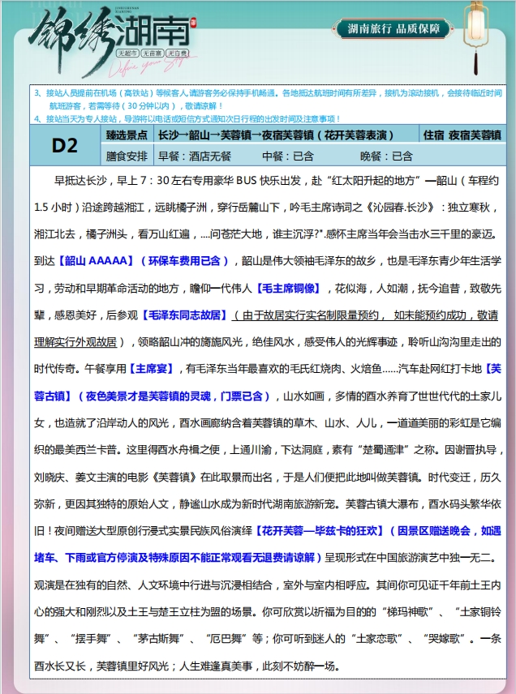Click the 中餐：已含 text

(288, 156)
